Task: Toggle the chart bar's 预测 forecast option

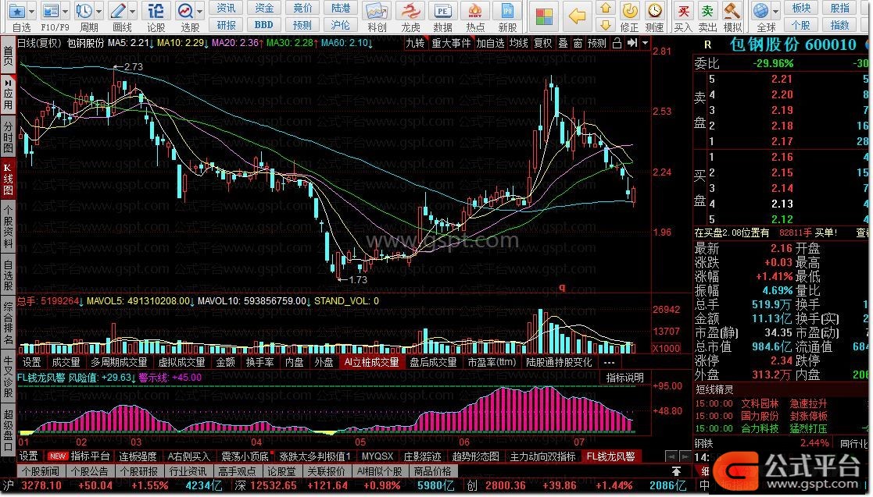Action: pyautogui.click(x=597, y=43)
